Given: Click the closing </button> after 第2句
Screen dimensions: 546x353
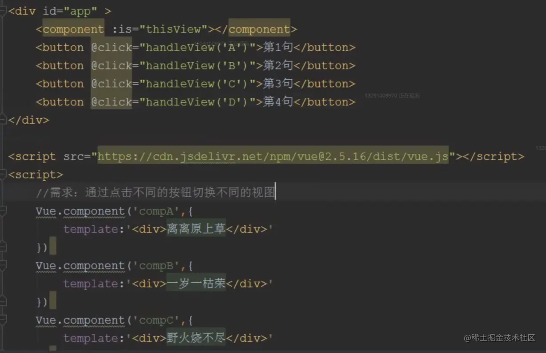Looking at the screenshot, I should point(325,66).
